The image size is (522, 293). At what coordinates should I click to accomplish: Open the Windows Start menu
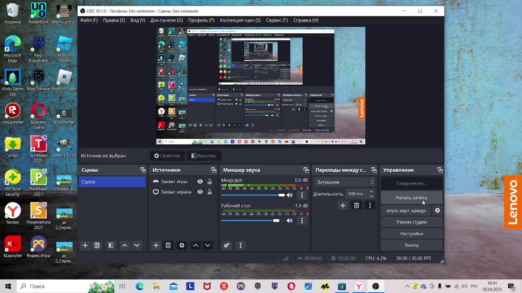pos(8,286)
